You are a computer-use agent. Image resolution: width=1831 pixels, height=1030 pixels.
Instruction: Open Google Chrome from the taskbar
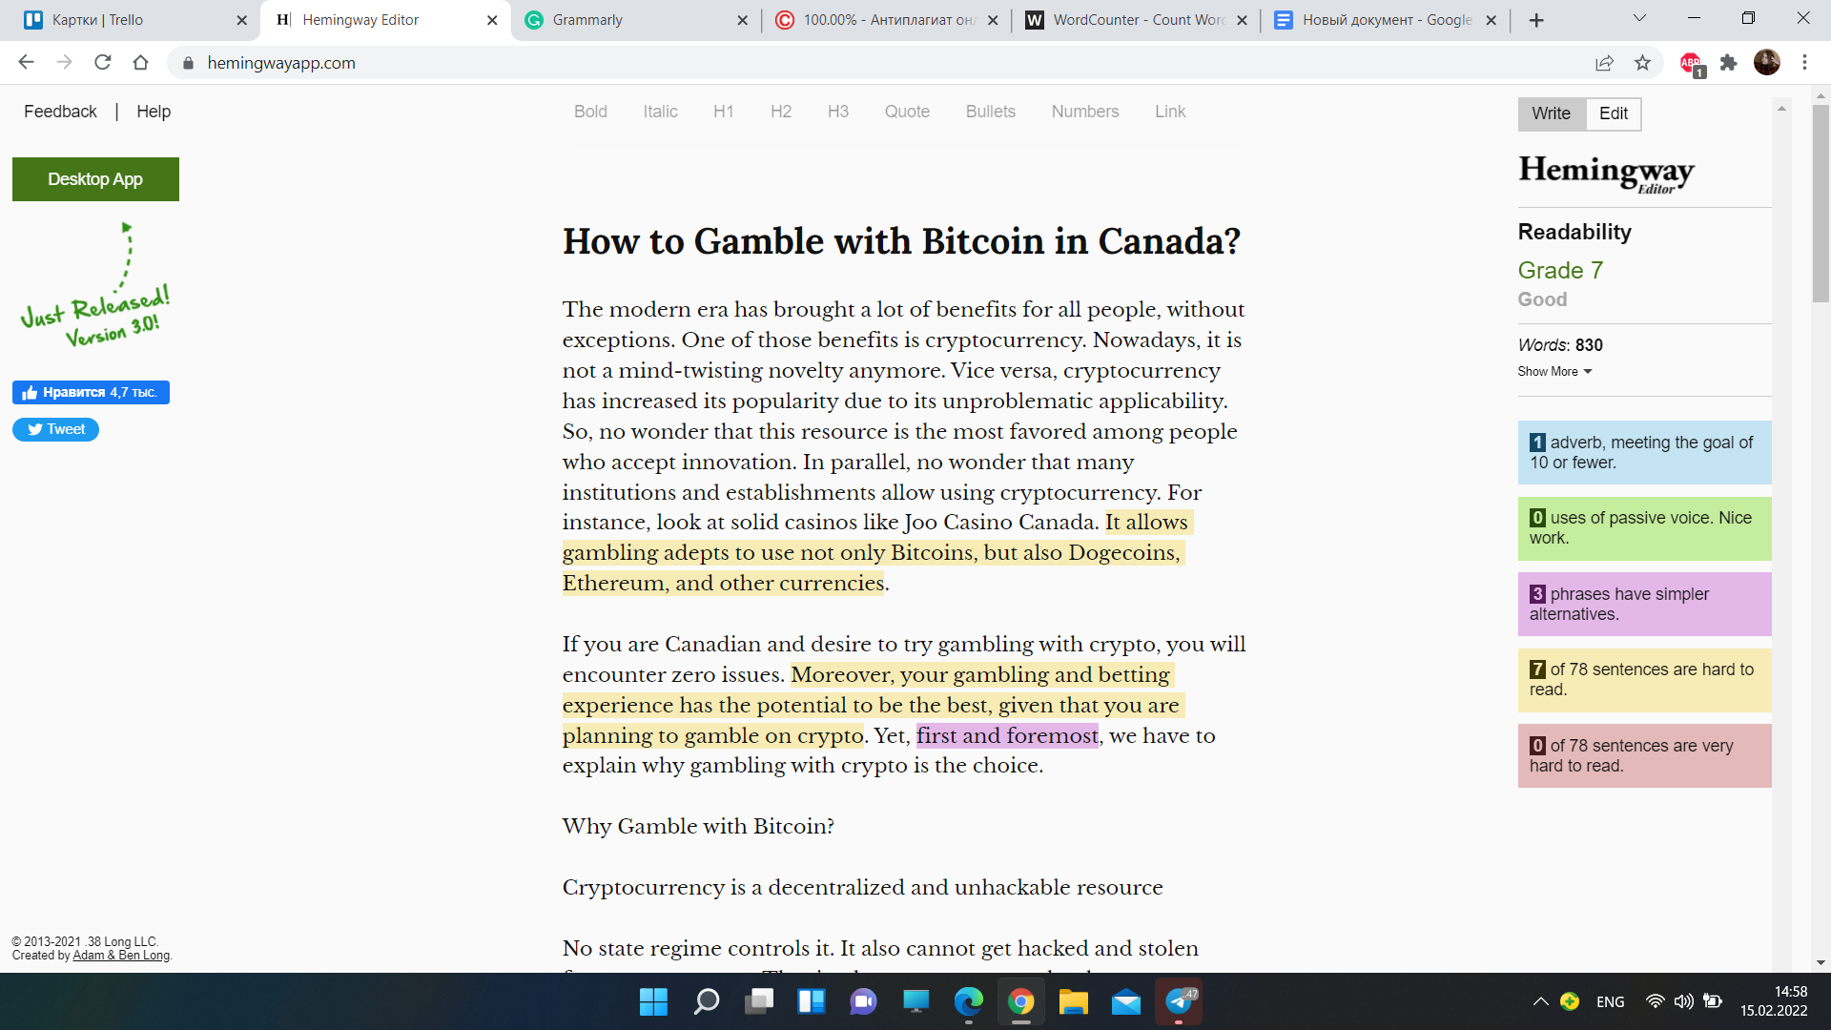[1021, 1001]
